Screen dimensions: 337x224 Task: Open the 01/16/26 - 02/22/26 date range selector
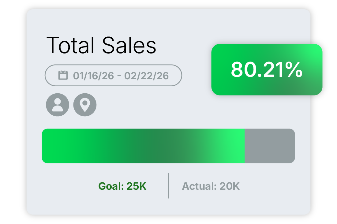pos(113,75)
